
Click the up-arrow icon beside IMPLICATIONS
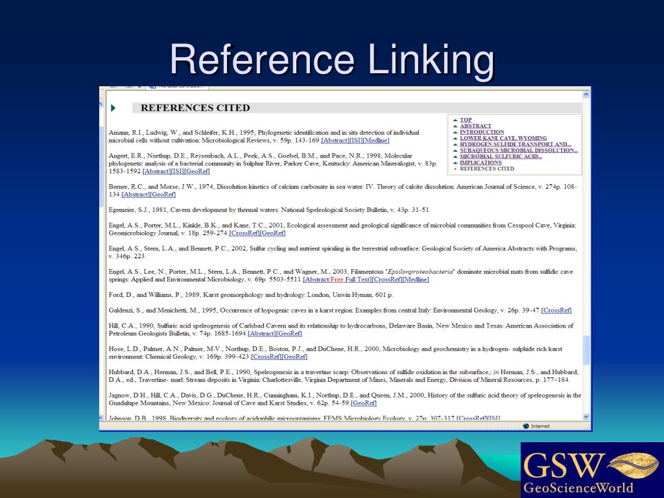click(455, 163)
